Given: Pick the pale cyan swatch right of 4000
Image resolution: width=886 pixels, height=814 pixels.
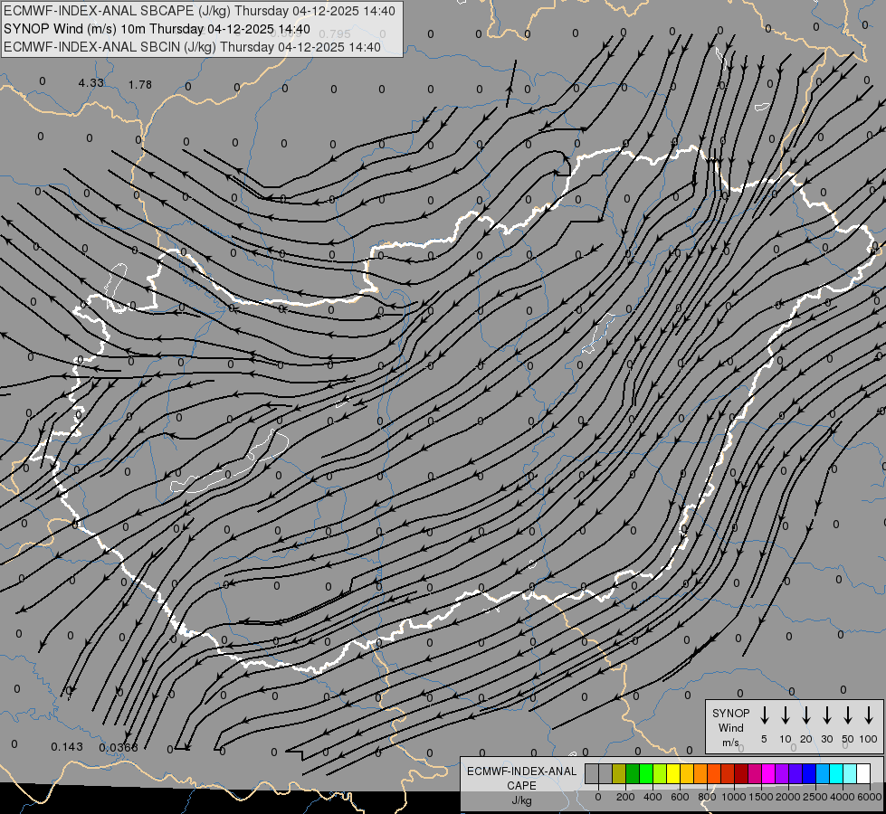Looking at the screenshot, I should click(x=850, y=773).
